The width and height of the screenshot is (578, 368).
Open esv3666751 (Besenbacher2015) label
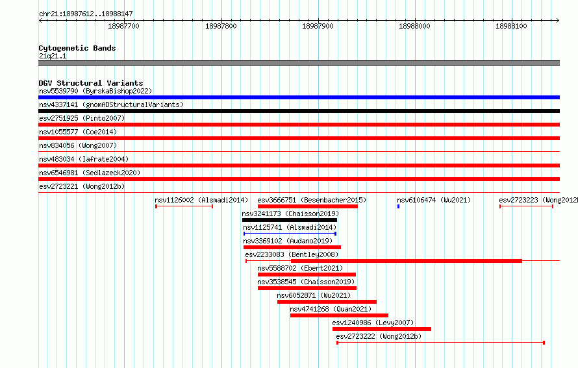(x=312, y=200)
